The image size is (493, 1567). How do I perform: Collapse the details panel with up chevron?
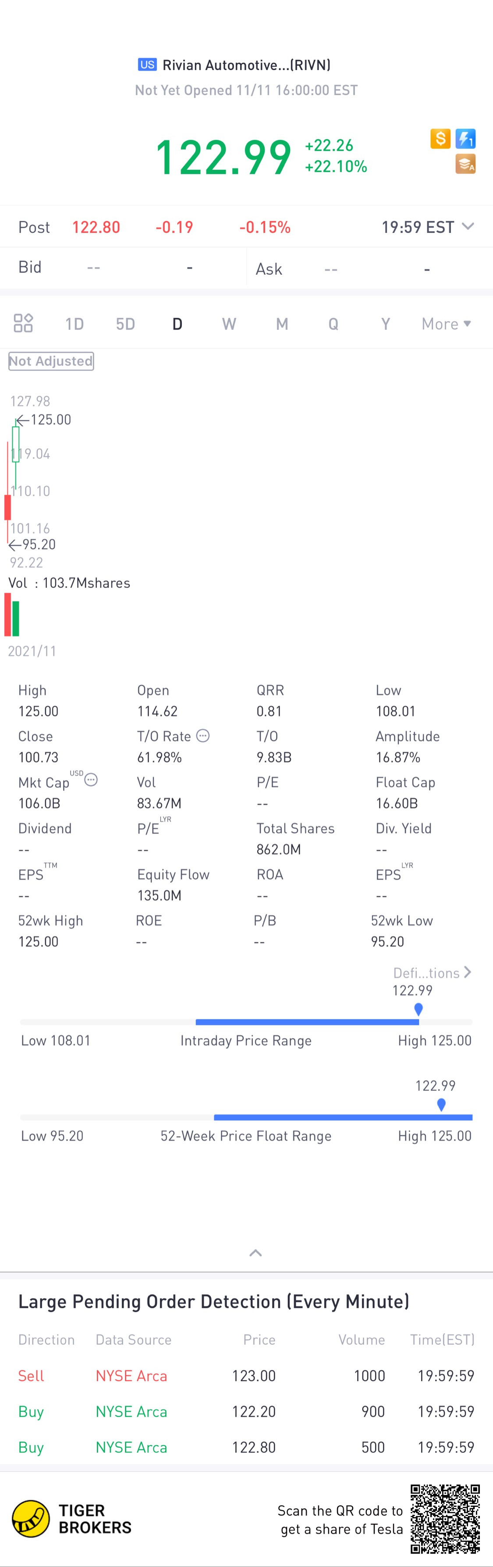click(256, 1253)
